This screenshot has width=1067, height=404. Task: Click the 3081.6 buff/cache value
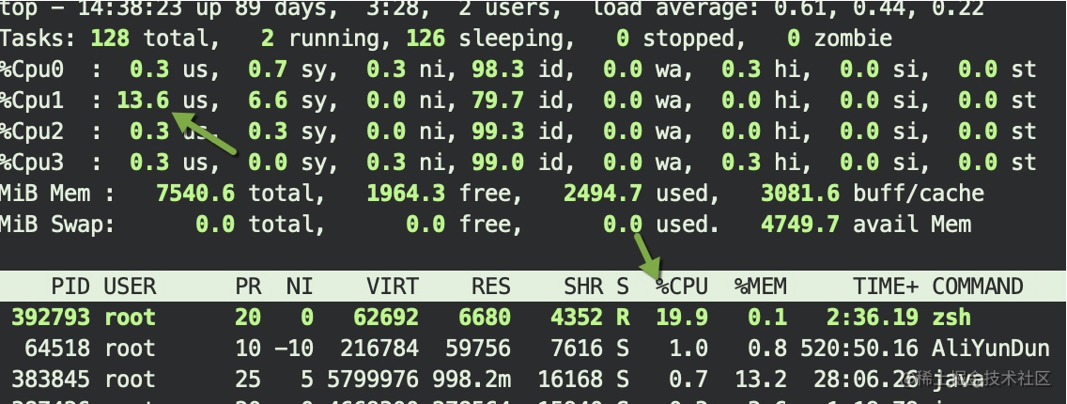coord(800,194)
